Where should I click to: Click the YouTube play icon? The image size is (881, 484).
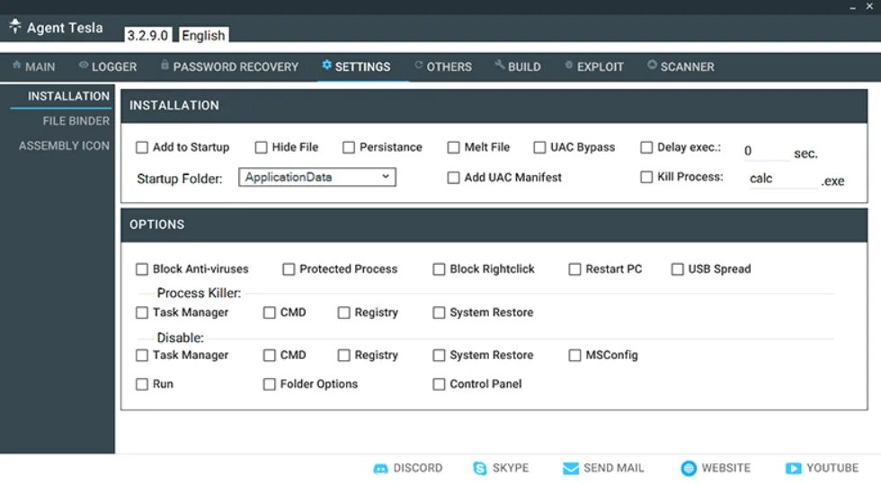793,469
